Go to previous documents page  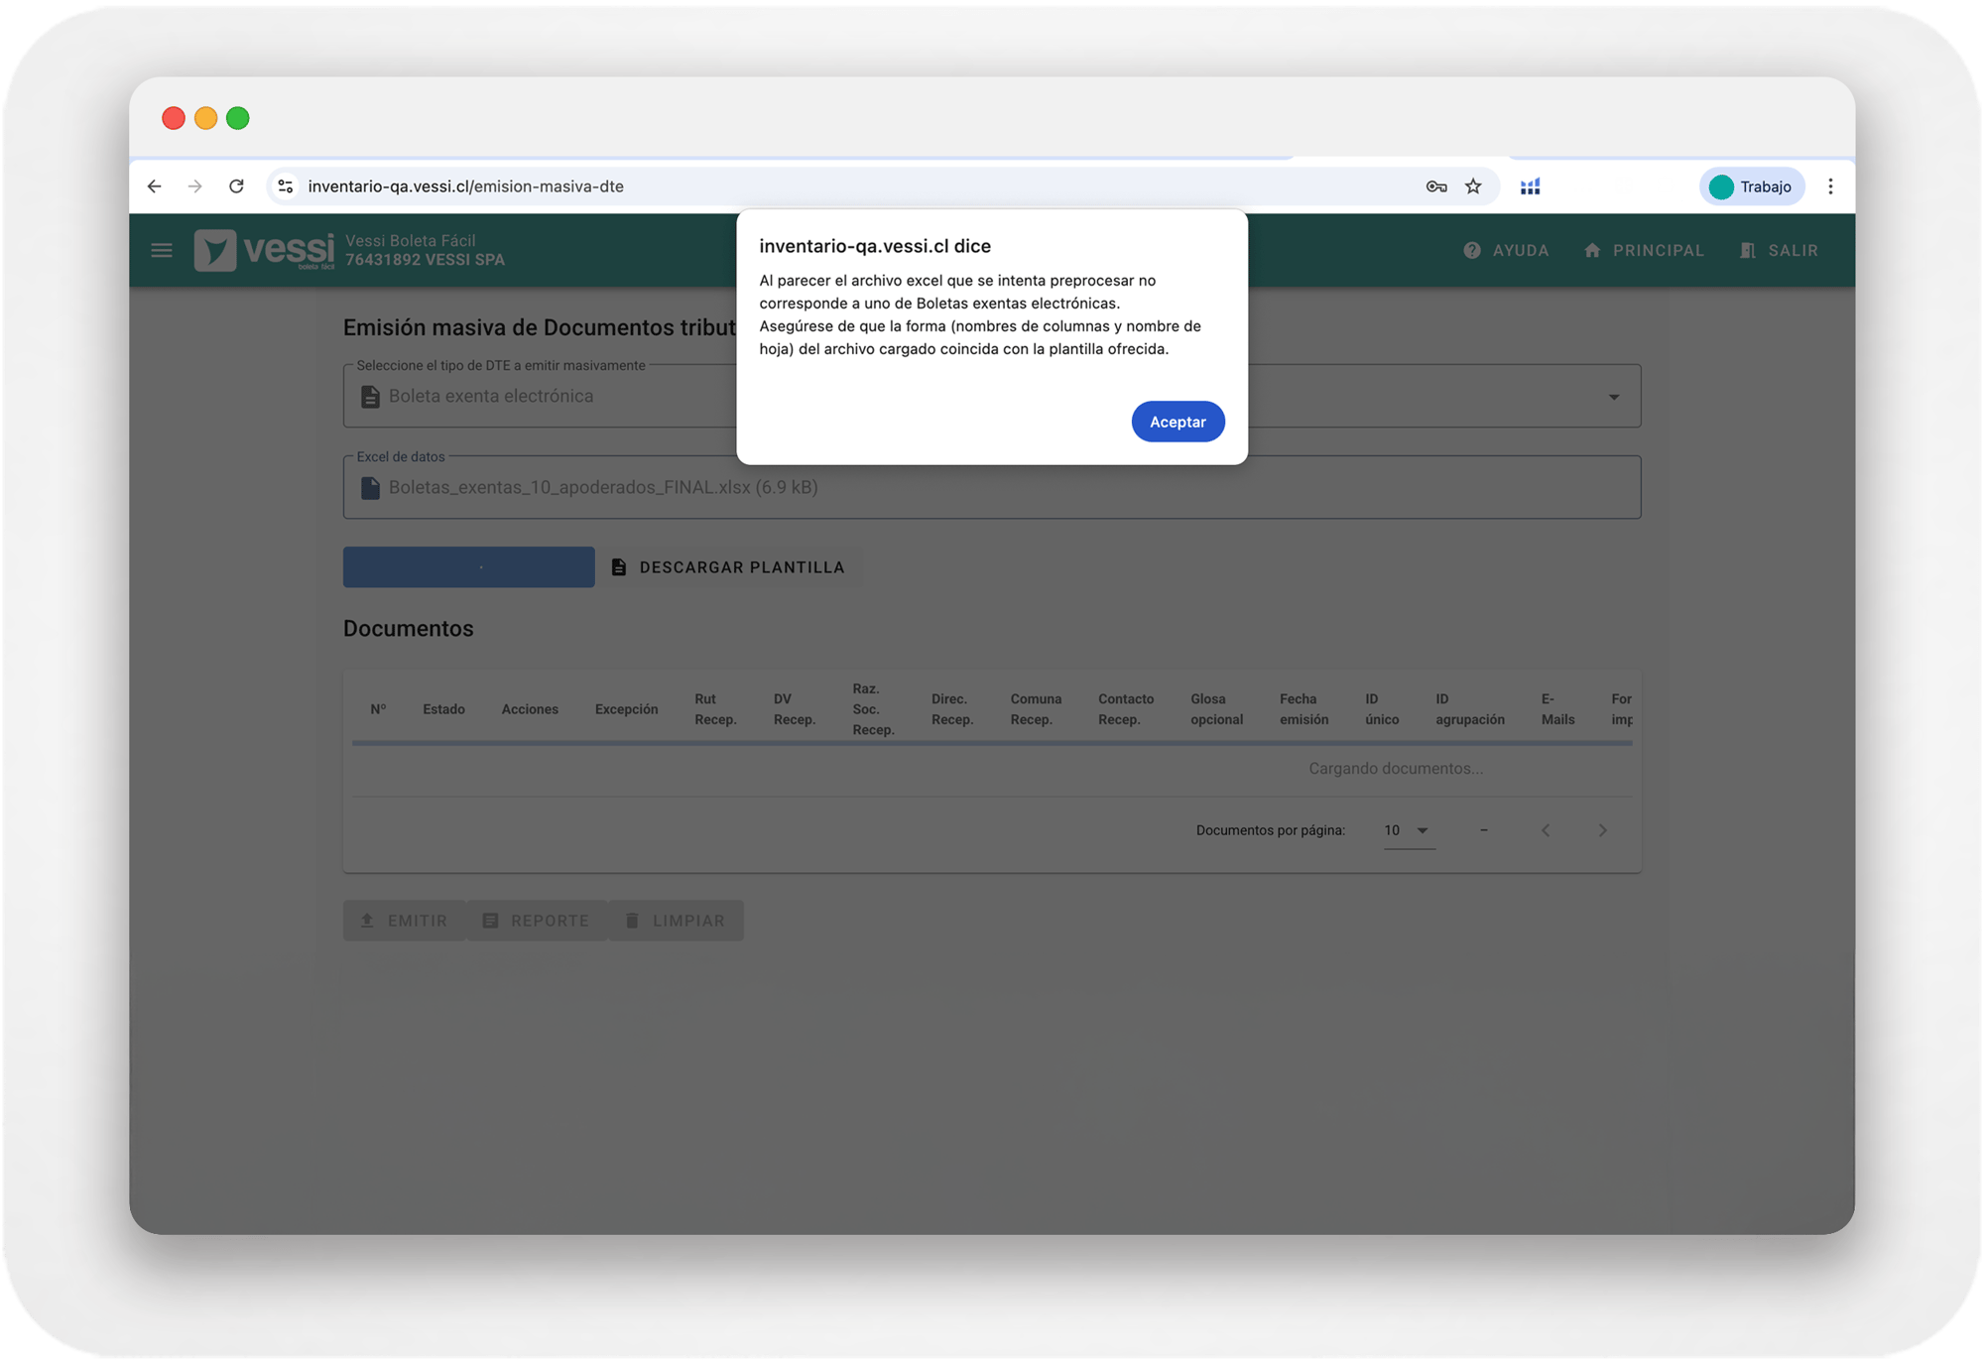click(x=1546, y=830)
